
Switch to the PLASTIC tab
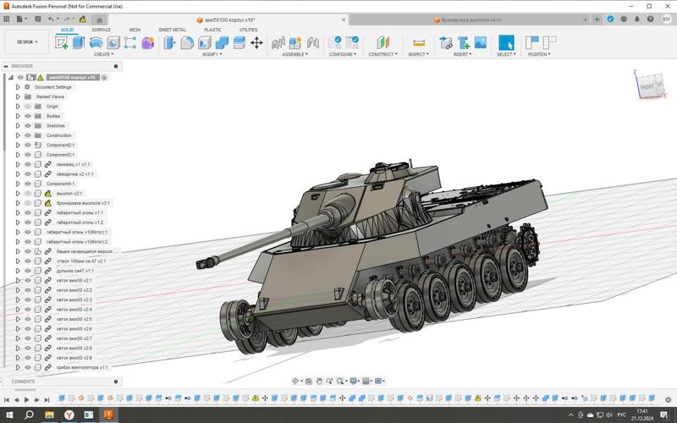tap(212, 30)
